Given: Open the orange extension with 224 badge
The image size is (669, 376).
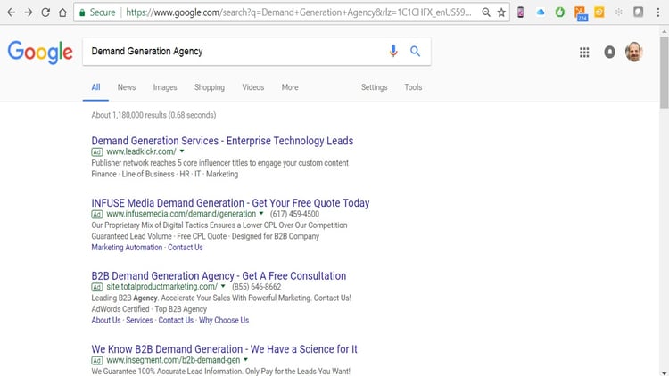Looking at the screenshot, I should (581, 13).
